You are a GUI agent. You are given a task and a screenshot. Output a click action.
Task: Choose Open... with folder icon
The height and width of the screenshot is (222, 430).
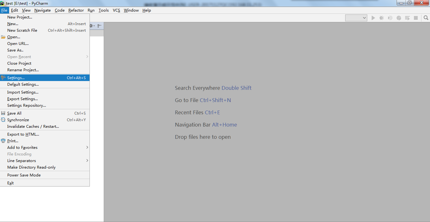click(x=45, y=37)
